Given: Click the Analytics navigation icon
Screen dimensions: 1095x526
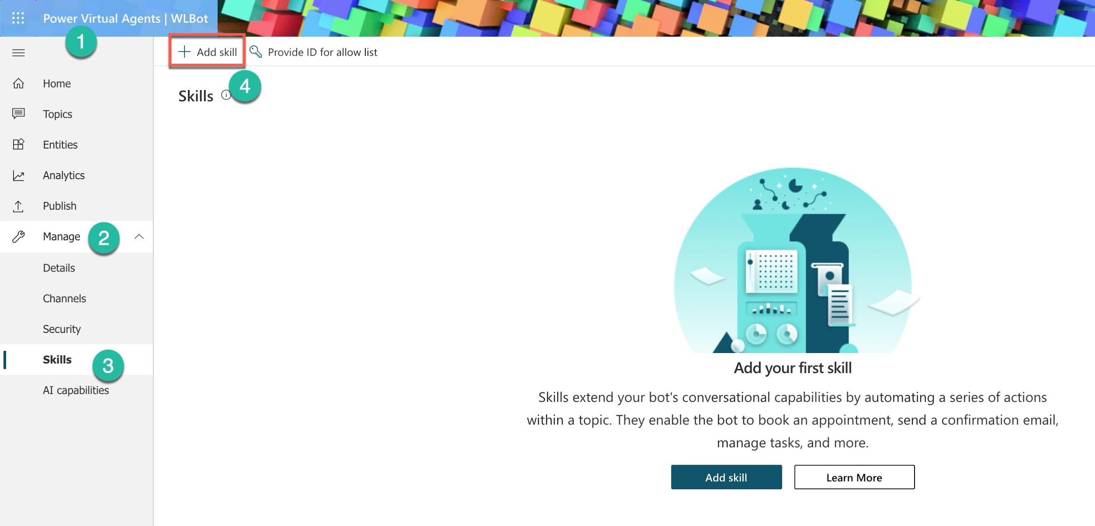Looking at the screenshot, I should point(18,175).
